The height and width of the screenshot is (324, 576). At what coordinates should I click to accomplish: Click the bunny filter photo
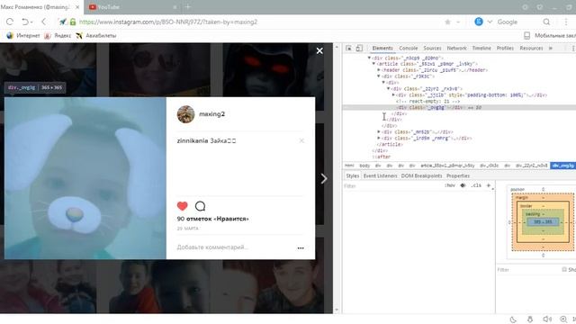(85, 178)
